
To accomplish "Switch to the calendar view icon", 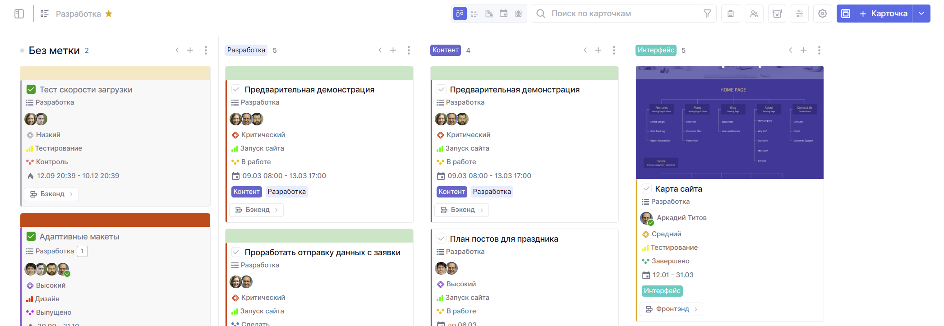I will tap(504, 14).
